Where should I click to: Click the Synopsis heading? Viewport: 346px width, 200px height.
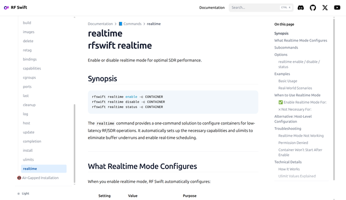(103, 78)
